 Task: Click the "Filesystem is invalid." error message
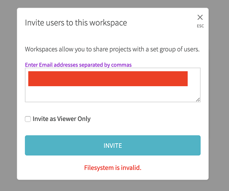pyautogui.click(x=113, y=168)
